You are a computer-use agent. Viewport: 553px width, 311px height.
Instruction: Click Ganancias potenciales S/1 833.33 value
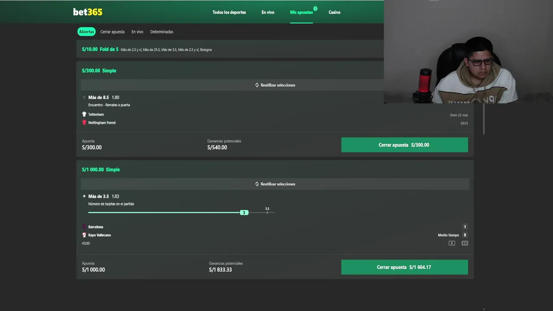[220, 270]
